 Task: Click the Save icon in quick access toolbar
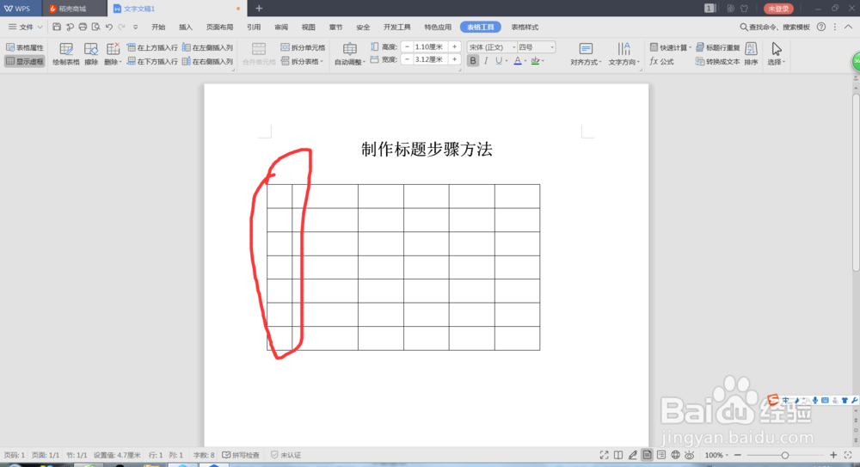point(57,27)
